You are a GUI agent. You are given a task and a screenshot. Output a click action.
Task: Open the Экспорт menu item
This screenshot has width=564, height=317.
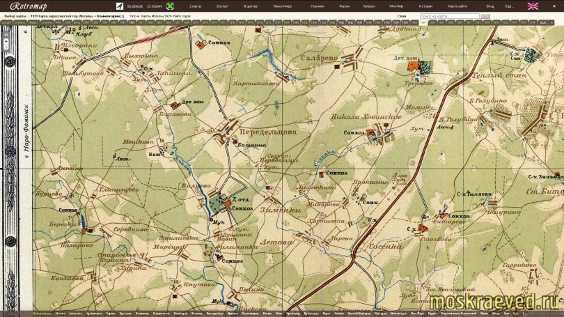click(222, 6)
